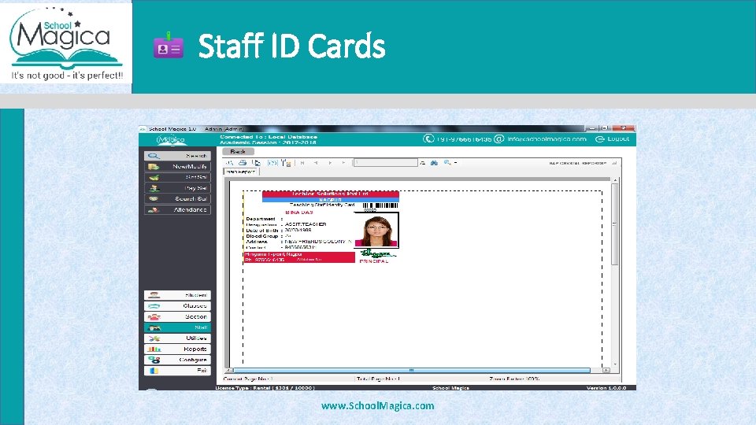Image resolution: width=756 pixels, height=425 pixels.
Task: Select the highlighted Staff module
Action: pos(177,327)
